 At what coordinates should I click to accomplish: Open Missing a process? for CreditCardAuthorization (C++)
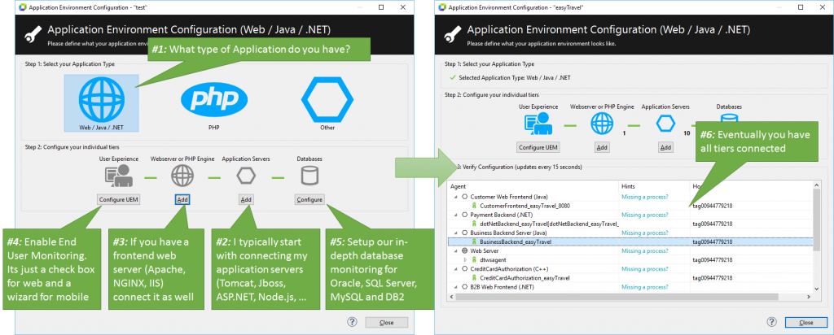coord(645,268)
